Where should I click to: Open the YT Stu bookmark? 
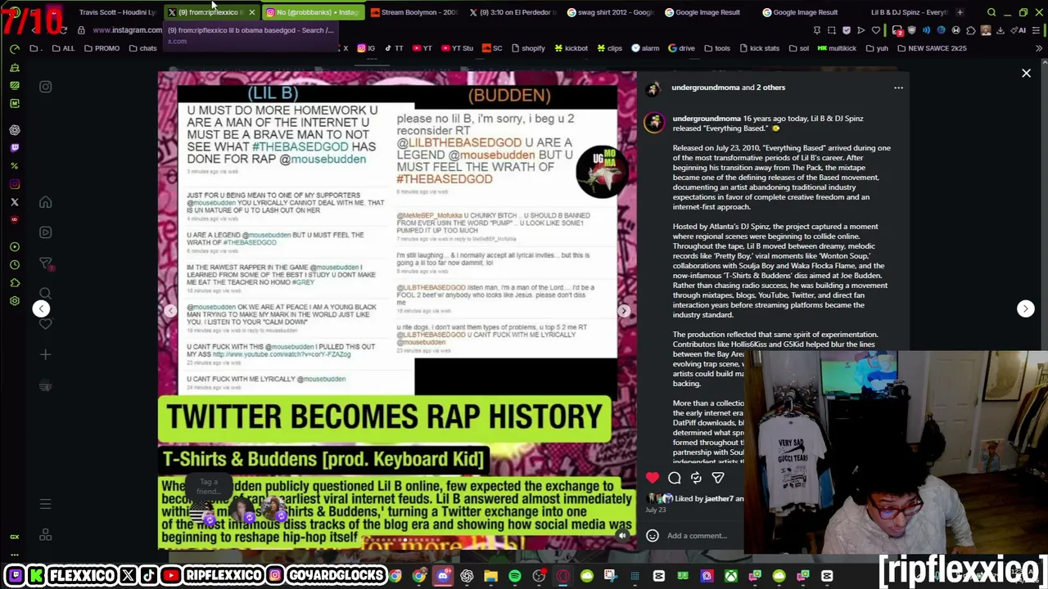(456, 48)
